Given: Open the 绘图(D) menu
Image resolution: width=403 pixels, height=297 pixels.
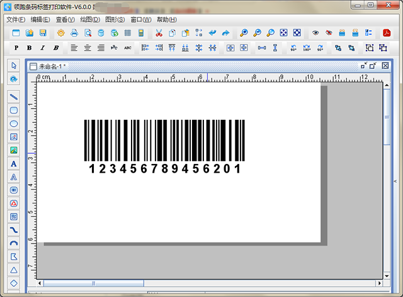Looking at the screenshot, I should click(90, 19).
